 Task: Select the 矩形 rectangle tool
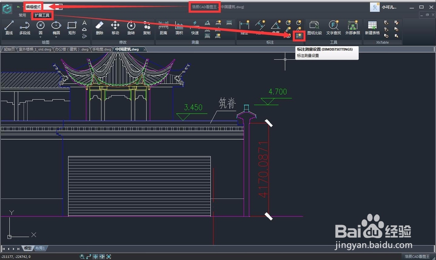click(72, 27)
